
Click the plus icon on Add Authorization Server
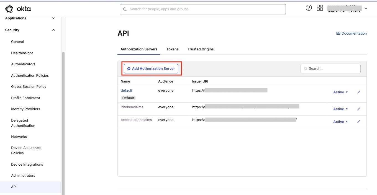pos(129,69)
